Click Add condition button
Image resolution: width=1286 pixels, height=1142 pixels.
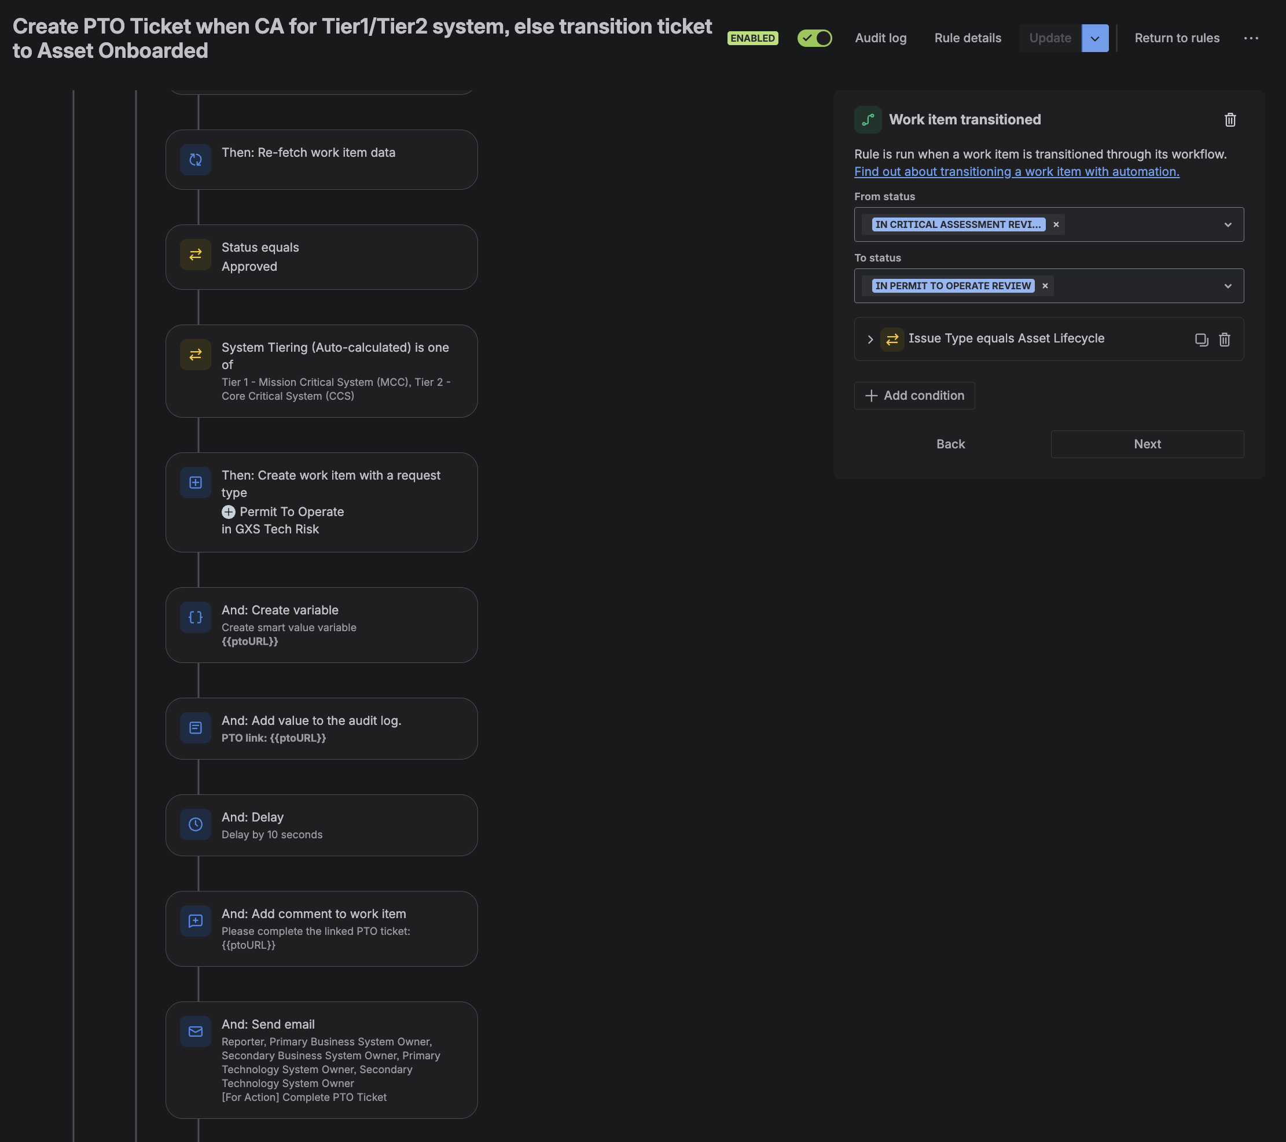(x=914, y=396)
